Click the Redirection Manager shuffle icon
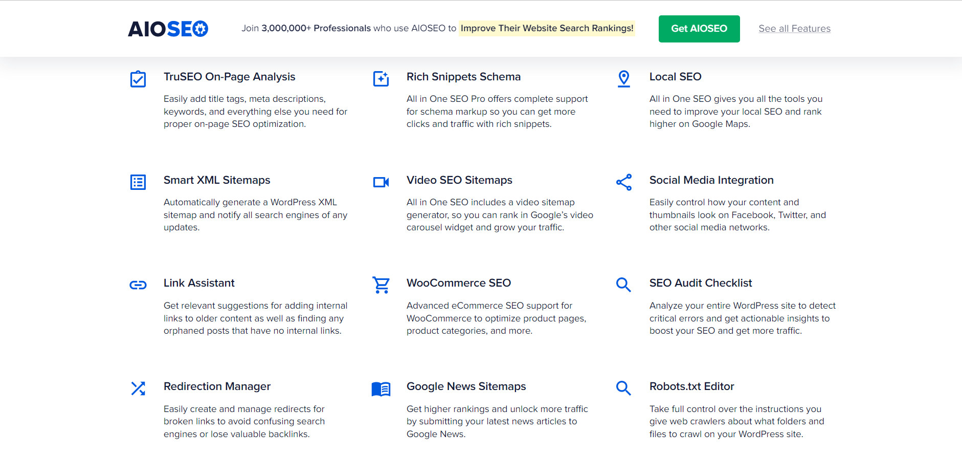Viewport: 962px width, 476px height. (138, 388)
